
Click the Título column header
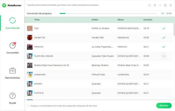(x=37, y=20)
